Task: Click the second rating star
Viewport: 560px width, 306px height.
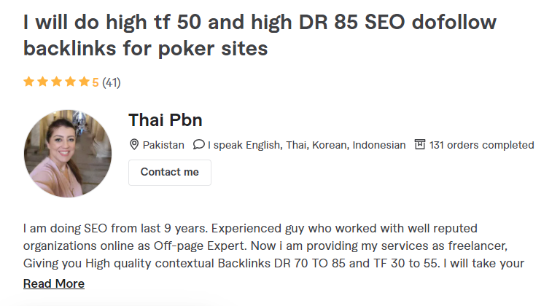Action: point(42,82)
